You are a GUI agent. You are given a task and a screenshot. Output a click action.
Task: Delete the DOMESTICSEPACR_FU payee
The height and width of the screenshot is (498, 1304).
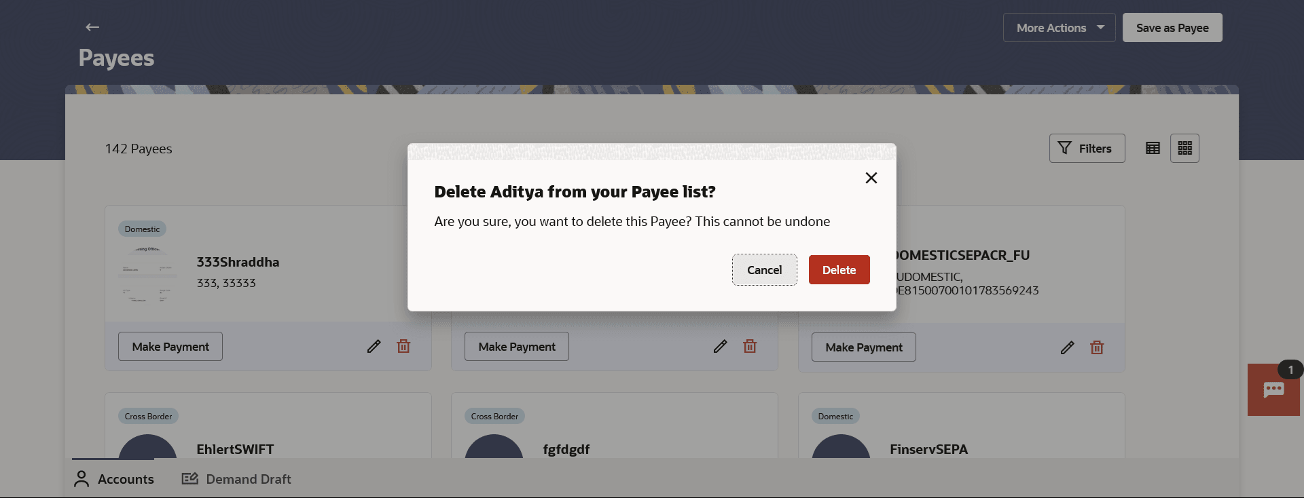click(1097, 347)
